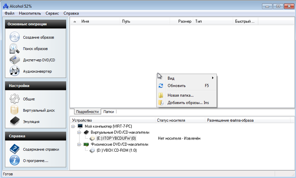The image size is (296, 178).
Task: Click the Обновить refresh arrows icon
Action: point(161,86)
